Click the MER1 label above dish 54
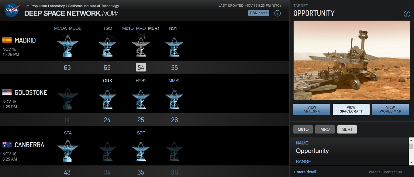 pos(154,28)
